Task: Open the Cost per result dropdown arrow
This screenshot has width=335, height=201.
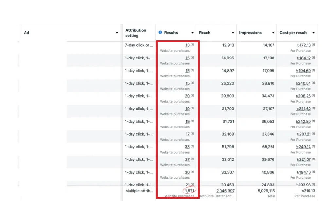Action: point(314,33)
